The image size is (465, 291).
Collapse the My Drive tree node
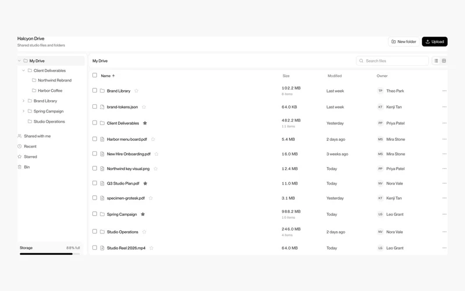tap(19, 61)
